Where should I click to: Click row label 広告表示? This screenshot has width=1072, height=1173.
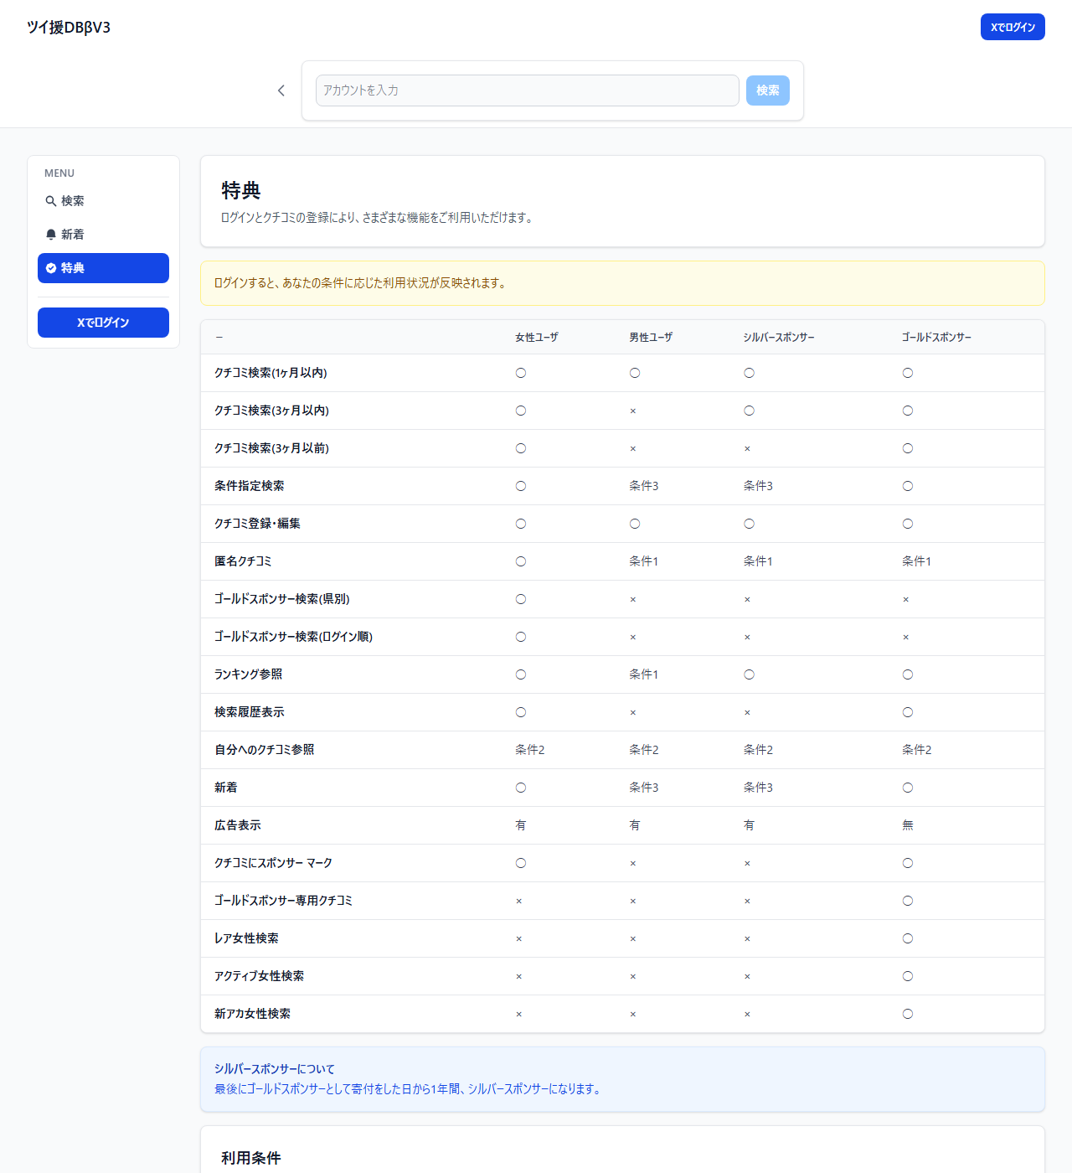(x=237, y=825)
